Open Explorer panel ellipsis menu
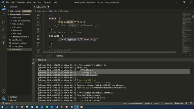194x109 pixels. (x=28, y=7)
